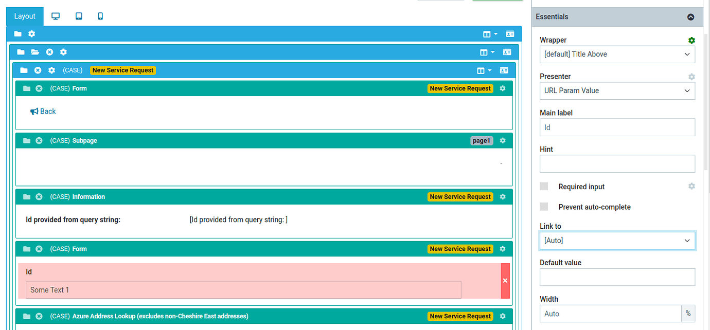Click the New Service Request badge on Information
This screenshot has height=330, width=710.
coord(460,196)
